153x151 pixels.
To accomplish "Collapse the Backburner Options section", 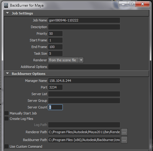I will 8,73.
